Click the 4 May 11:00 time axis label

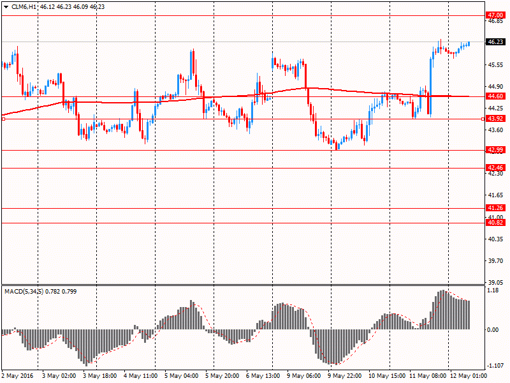[140, 376]
